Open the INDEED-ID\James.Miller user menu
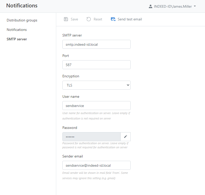 [173, 6]
